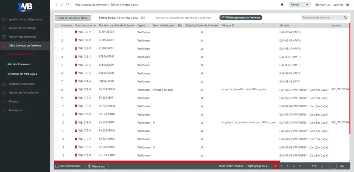The height and width of the screenshot is (172, 354).
Task: Open the Toute les données 10362 tab
Action: pos(73,18)
